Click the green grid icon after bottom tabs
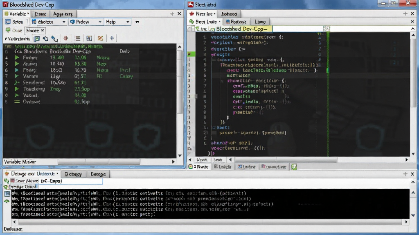The image size is (419, 235). coord(294,167)
